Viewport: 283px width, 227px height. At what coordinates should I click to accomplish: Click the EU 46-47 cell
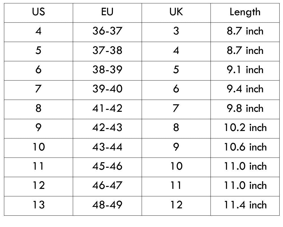pyautogui.click(x=107, y=187)
